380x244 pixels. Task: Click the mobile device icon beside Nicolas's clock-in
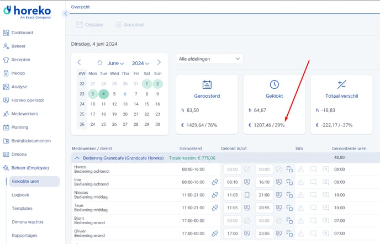pos(247,195)
